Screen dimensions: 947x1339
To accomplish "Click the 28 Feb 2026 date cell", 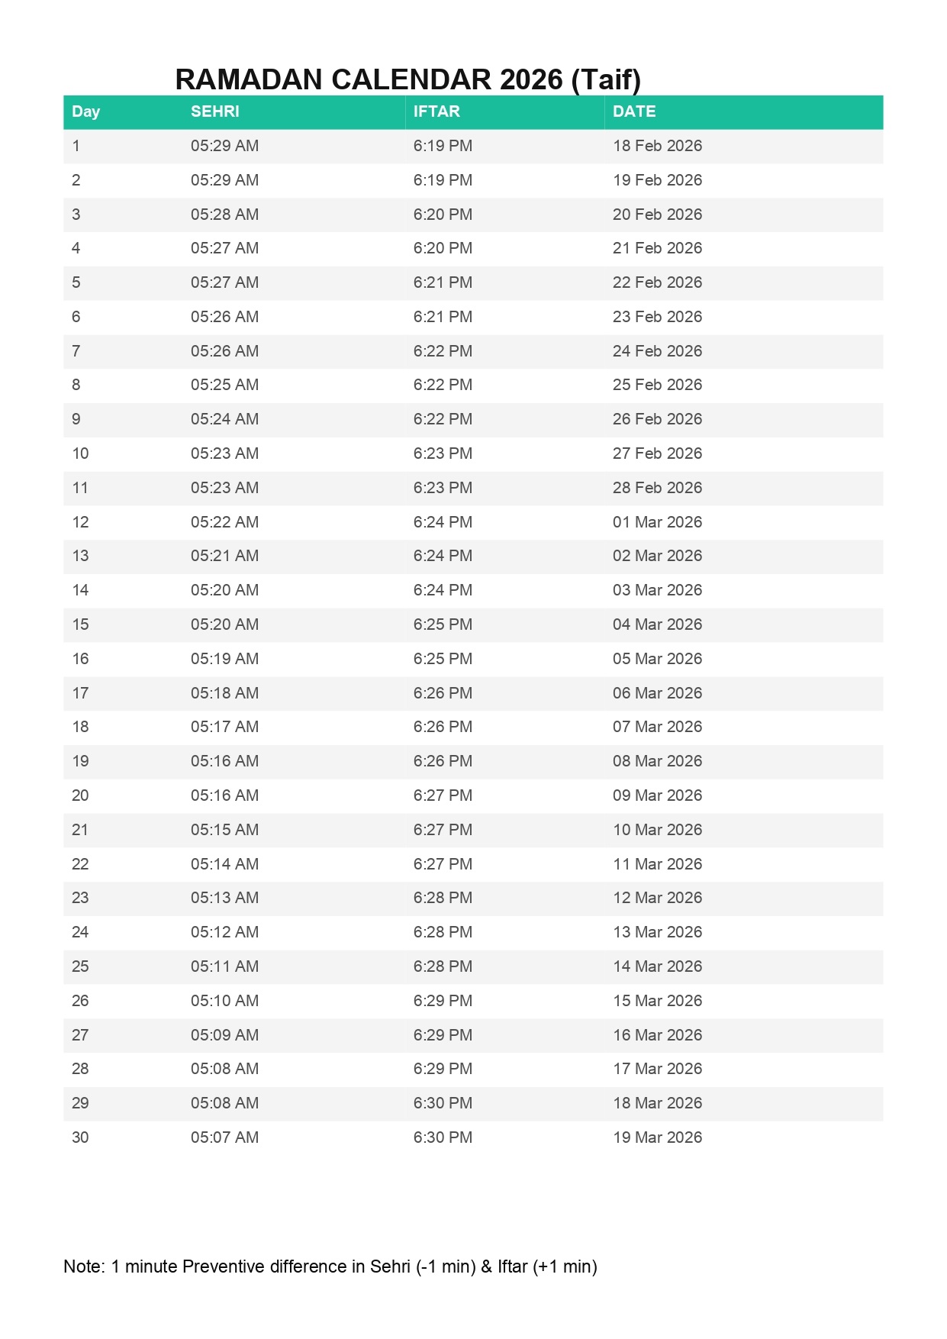I will pyautogui.click(x=657, y=488).
